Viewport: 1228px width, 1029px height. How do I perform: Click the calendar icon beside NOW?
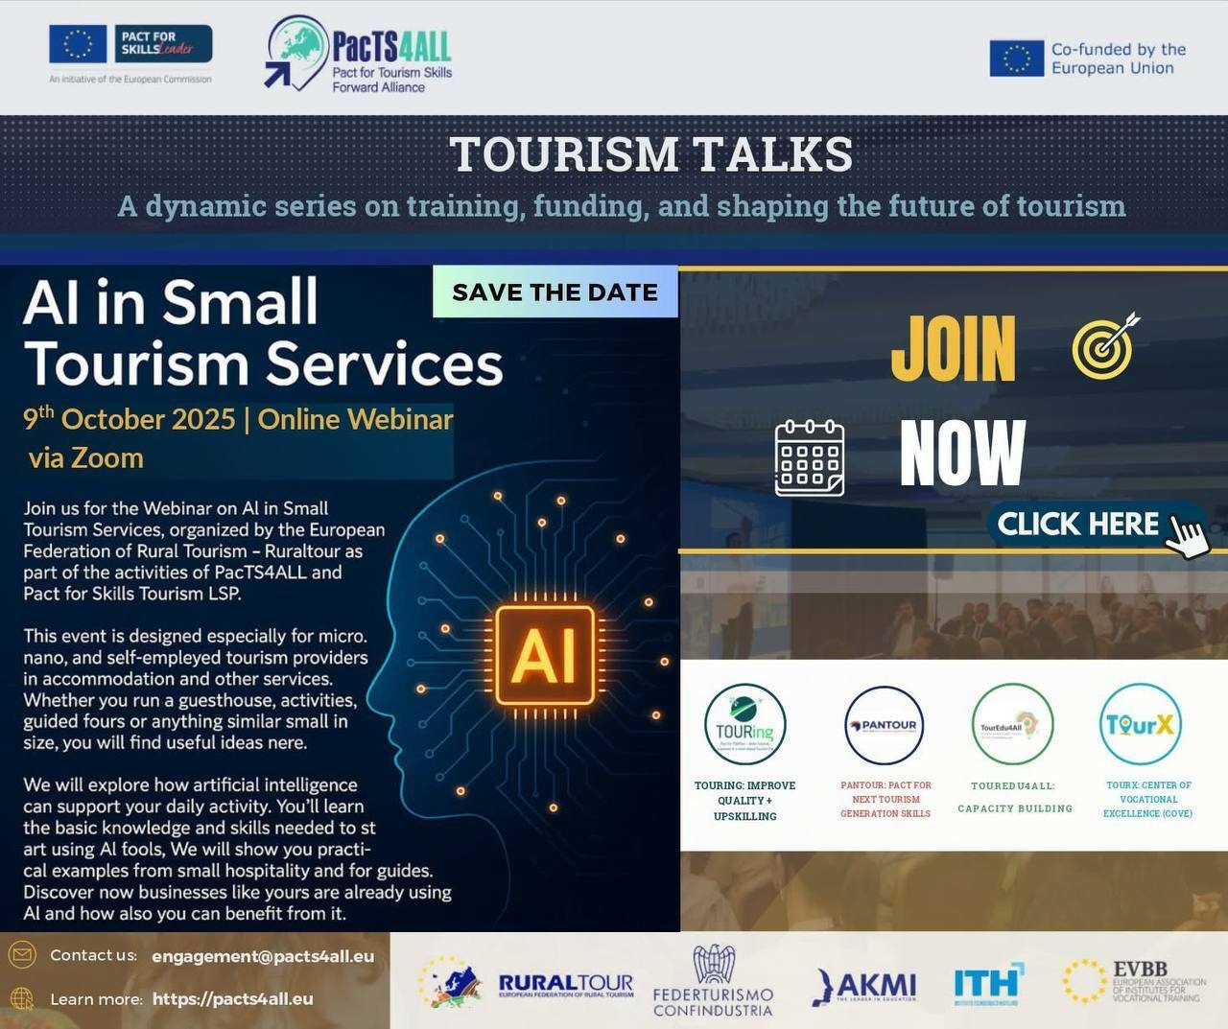[809, 457]
